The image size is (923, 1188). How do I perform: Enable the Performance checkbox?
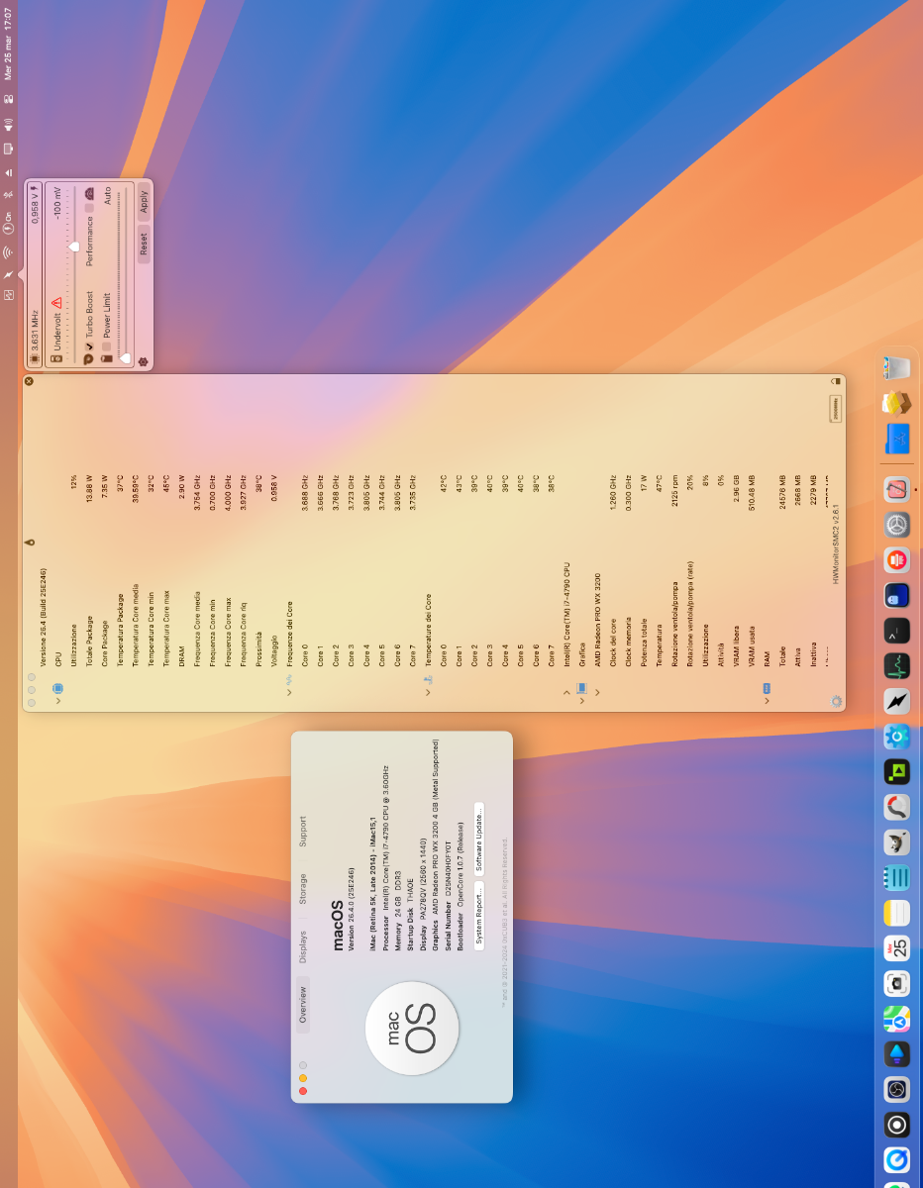pos(89,208)
